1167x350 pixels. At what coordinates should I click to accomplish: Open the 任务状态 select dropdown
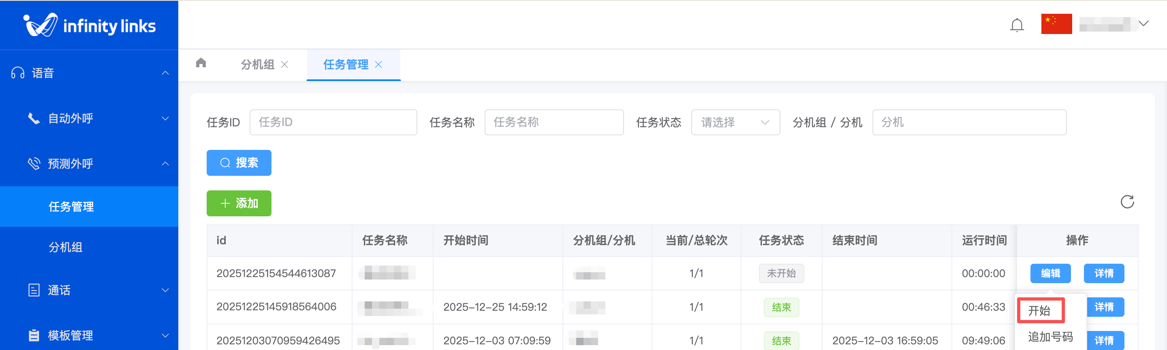pos(735,122)
